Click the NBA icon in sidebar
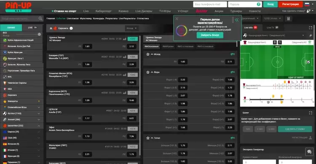The width and height of the screenshot is (316, 164). pyautogui.click(x=5, y=89)
